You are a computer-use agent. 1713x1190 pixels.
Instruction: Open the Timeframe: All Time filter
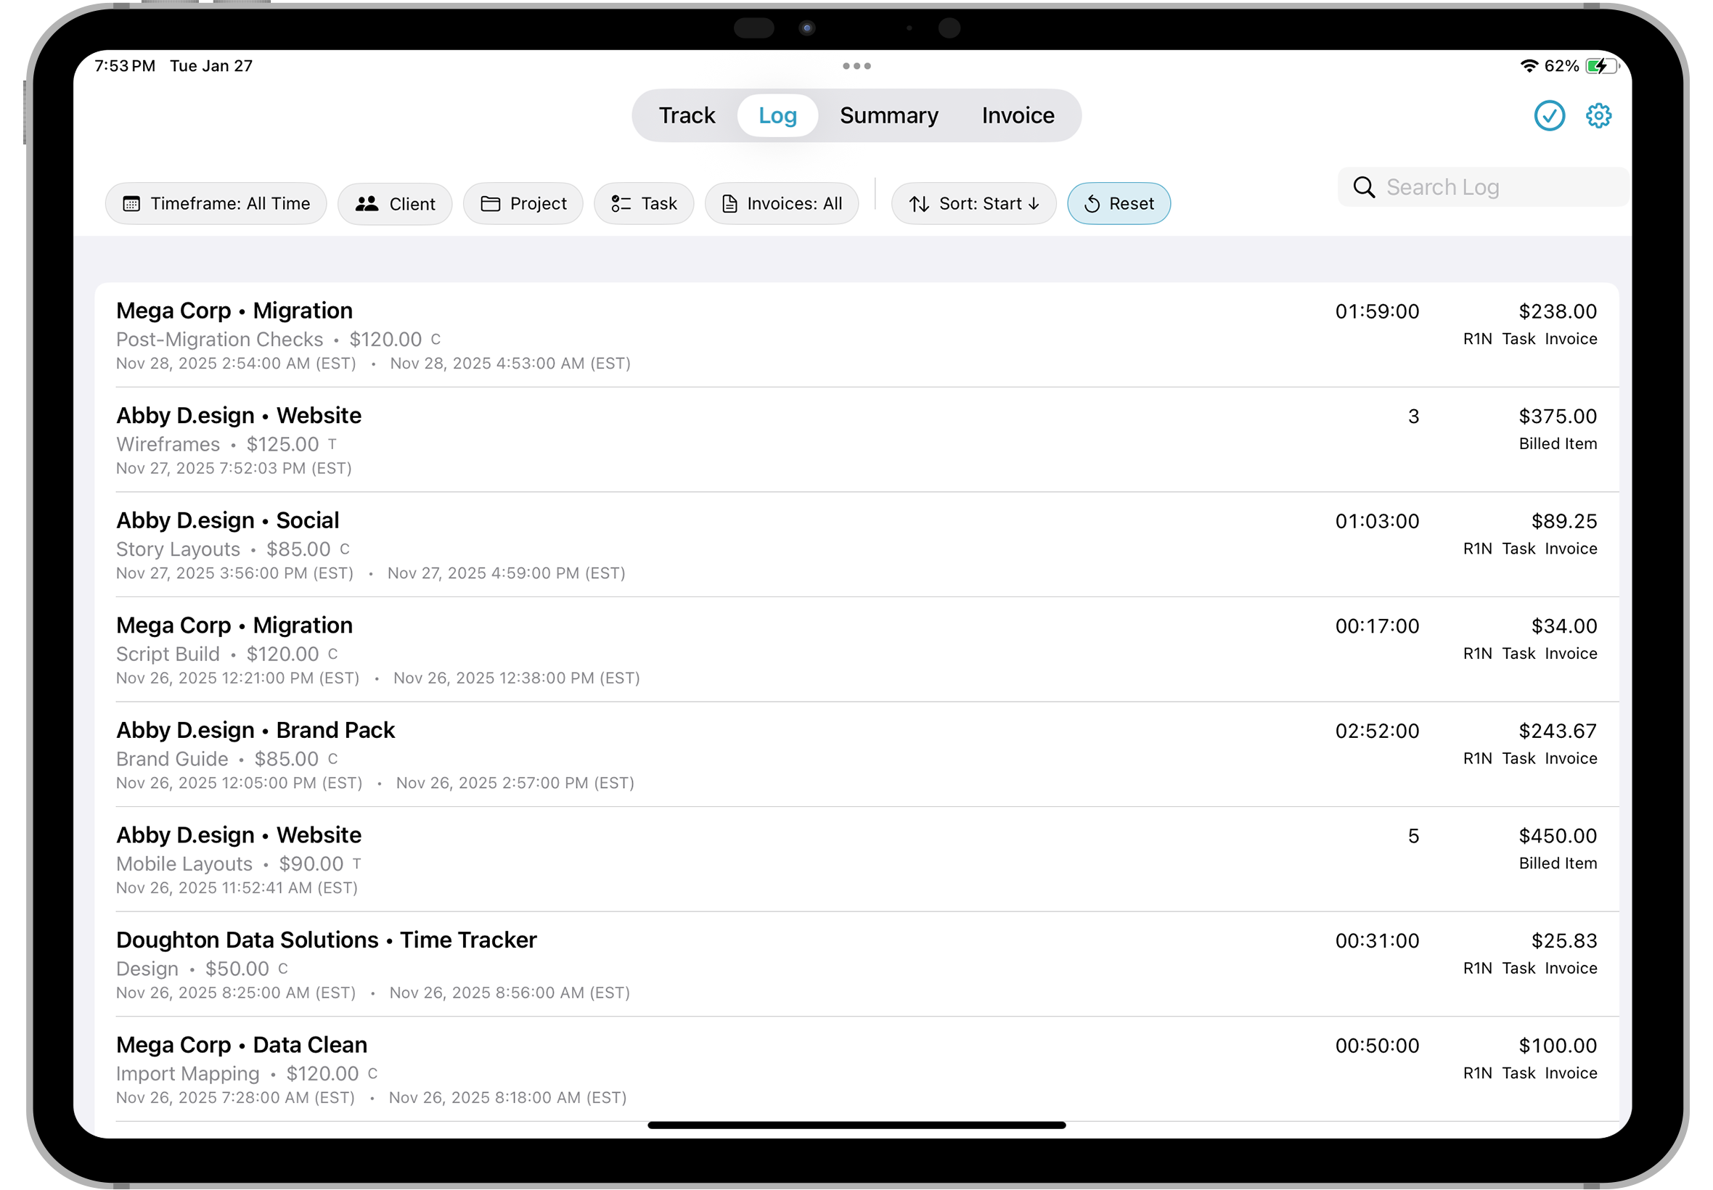[x=216, y=202]
